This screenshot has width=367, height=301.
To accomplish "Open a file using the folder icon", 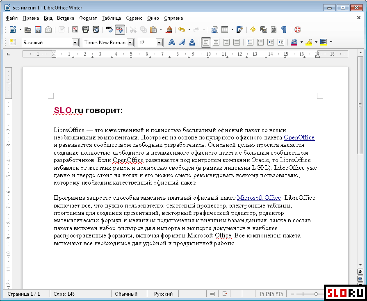I will click(28, 30).
